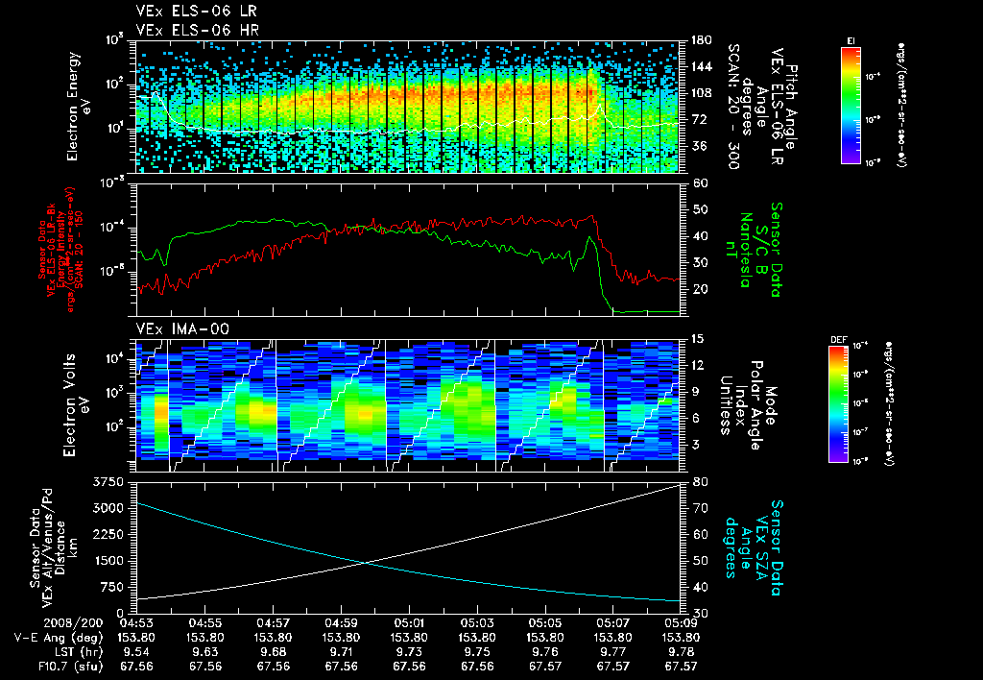Screen dimensions: 983x680
Task: Click the SZA axis tick '80'
Action: [x=700, y=482]
